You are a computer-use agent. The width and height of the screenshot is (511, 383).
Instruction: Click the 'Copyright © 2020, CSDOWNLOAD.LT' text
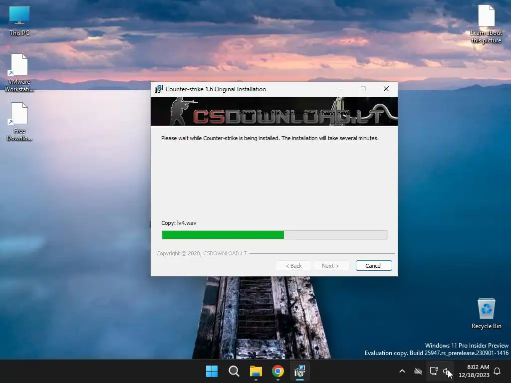click(202, 253)
